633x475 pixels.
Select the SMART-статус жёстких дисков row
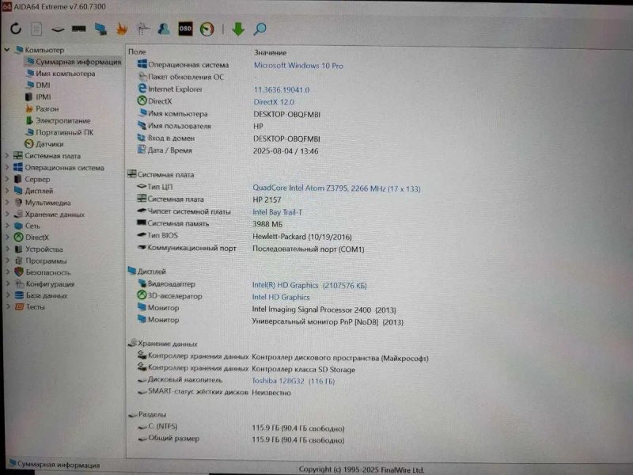pyautogui.click(x=214, y=392)
